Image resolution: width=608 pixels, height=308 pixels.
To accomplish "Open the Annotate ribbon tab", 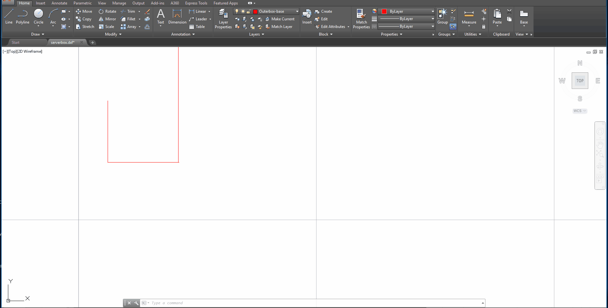I will click(59, 3).
